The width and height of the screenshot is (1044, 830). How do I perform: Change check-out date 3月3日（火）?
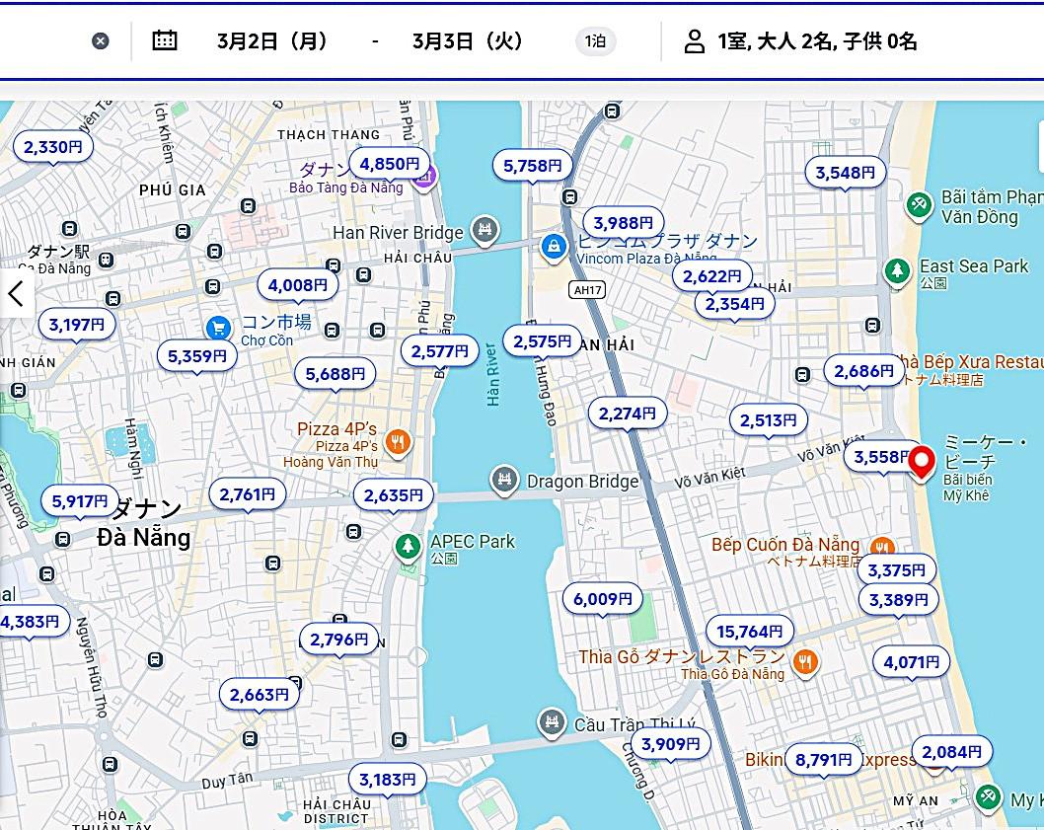(468, 41)
